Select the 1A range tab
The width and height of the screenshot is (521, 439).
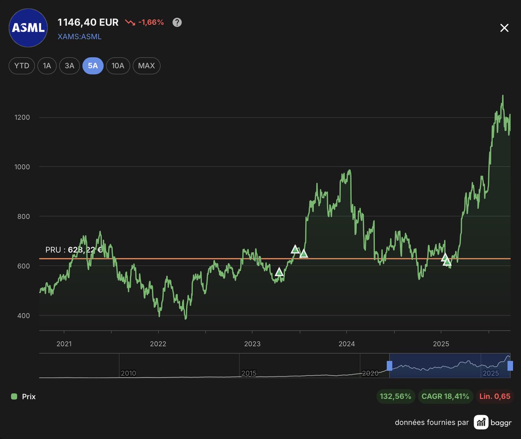(x=47, y=66)
